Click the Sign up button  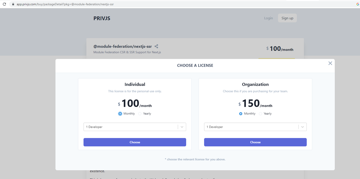[x=287, y=18]
